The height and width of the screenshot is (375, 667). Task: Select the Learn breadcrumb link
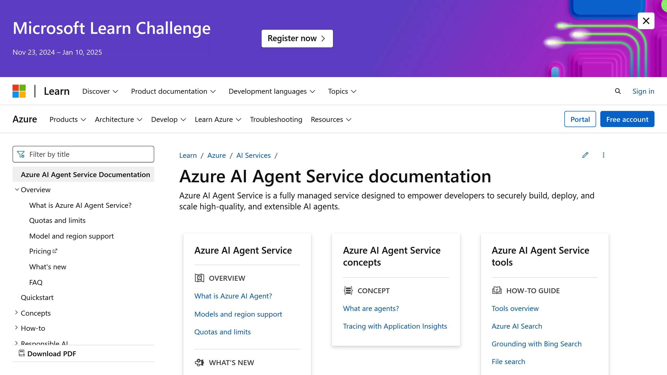188,155
